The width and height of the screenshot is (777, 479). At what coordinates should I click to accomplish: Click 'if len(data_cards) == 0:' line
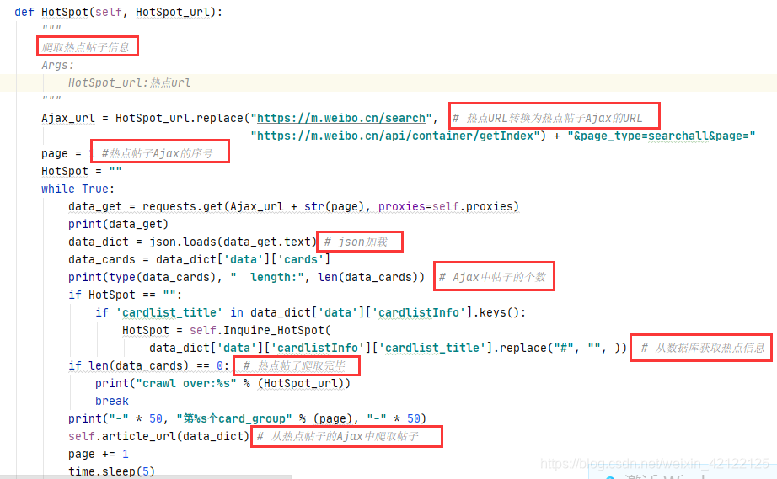pyautogui.click(x=148, y=366)
